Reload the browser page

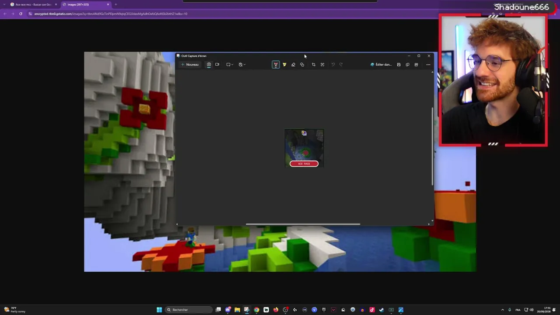21,14
